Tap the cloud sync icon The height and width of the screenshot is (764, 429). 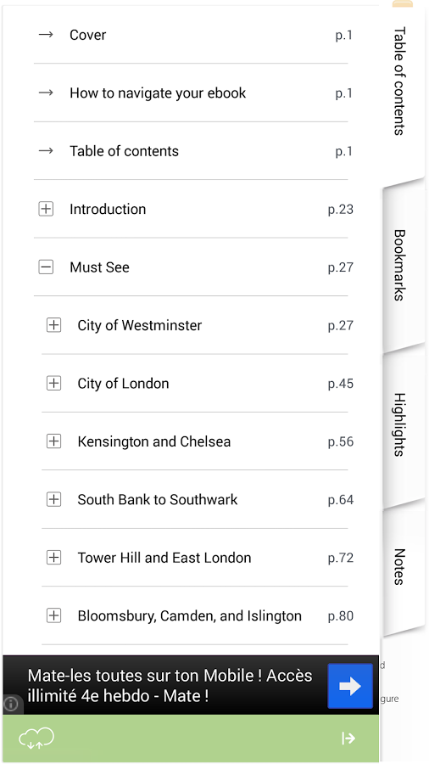click(x=36, y=738)
